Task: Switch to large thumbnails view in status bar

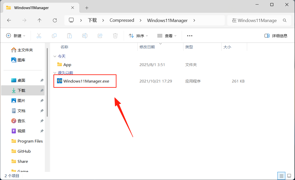Action: coord(289,176)
